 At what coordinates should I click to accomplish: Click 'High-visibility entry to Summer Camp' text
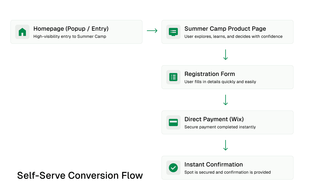tap(70, 36)
